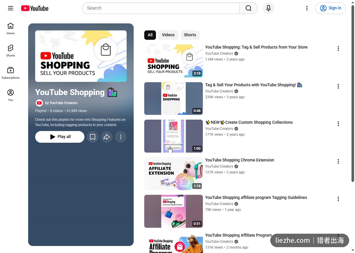The height and width of the screenshot is (253, 355).
Task: Open options for Create Custom Shopping Collections video
Action: pyautogui.click(x=338, y=124)
